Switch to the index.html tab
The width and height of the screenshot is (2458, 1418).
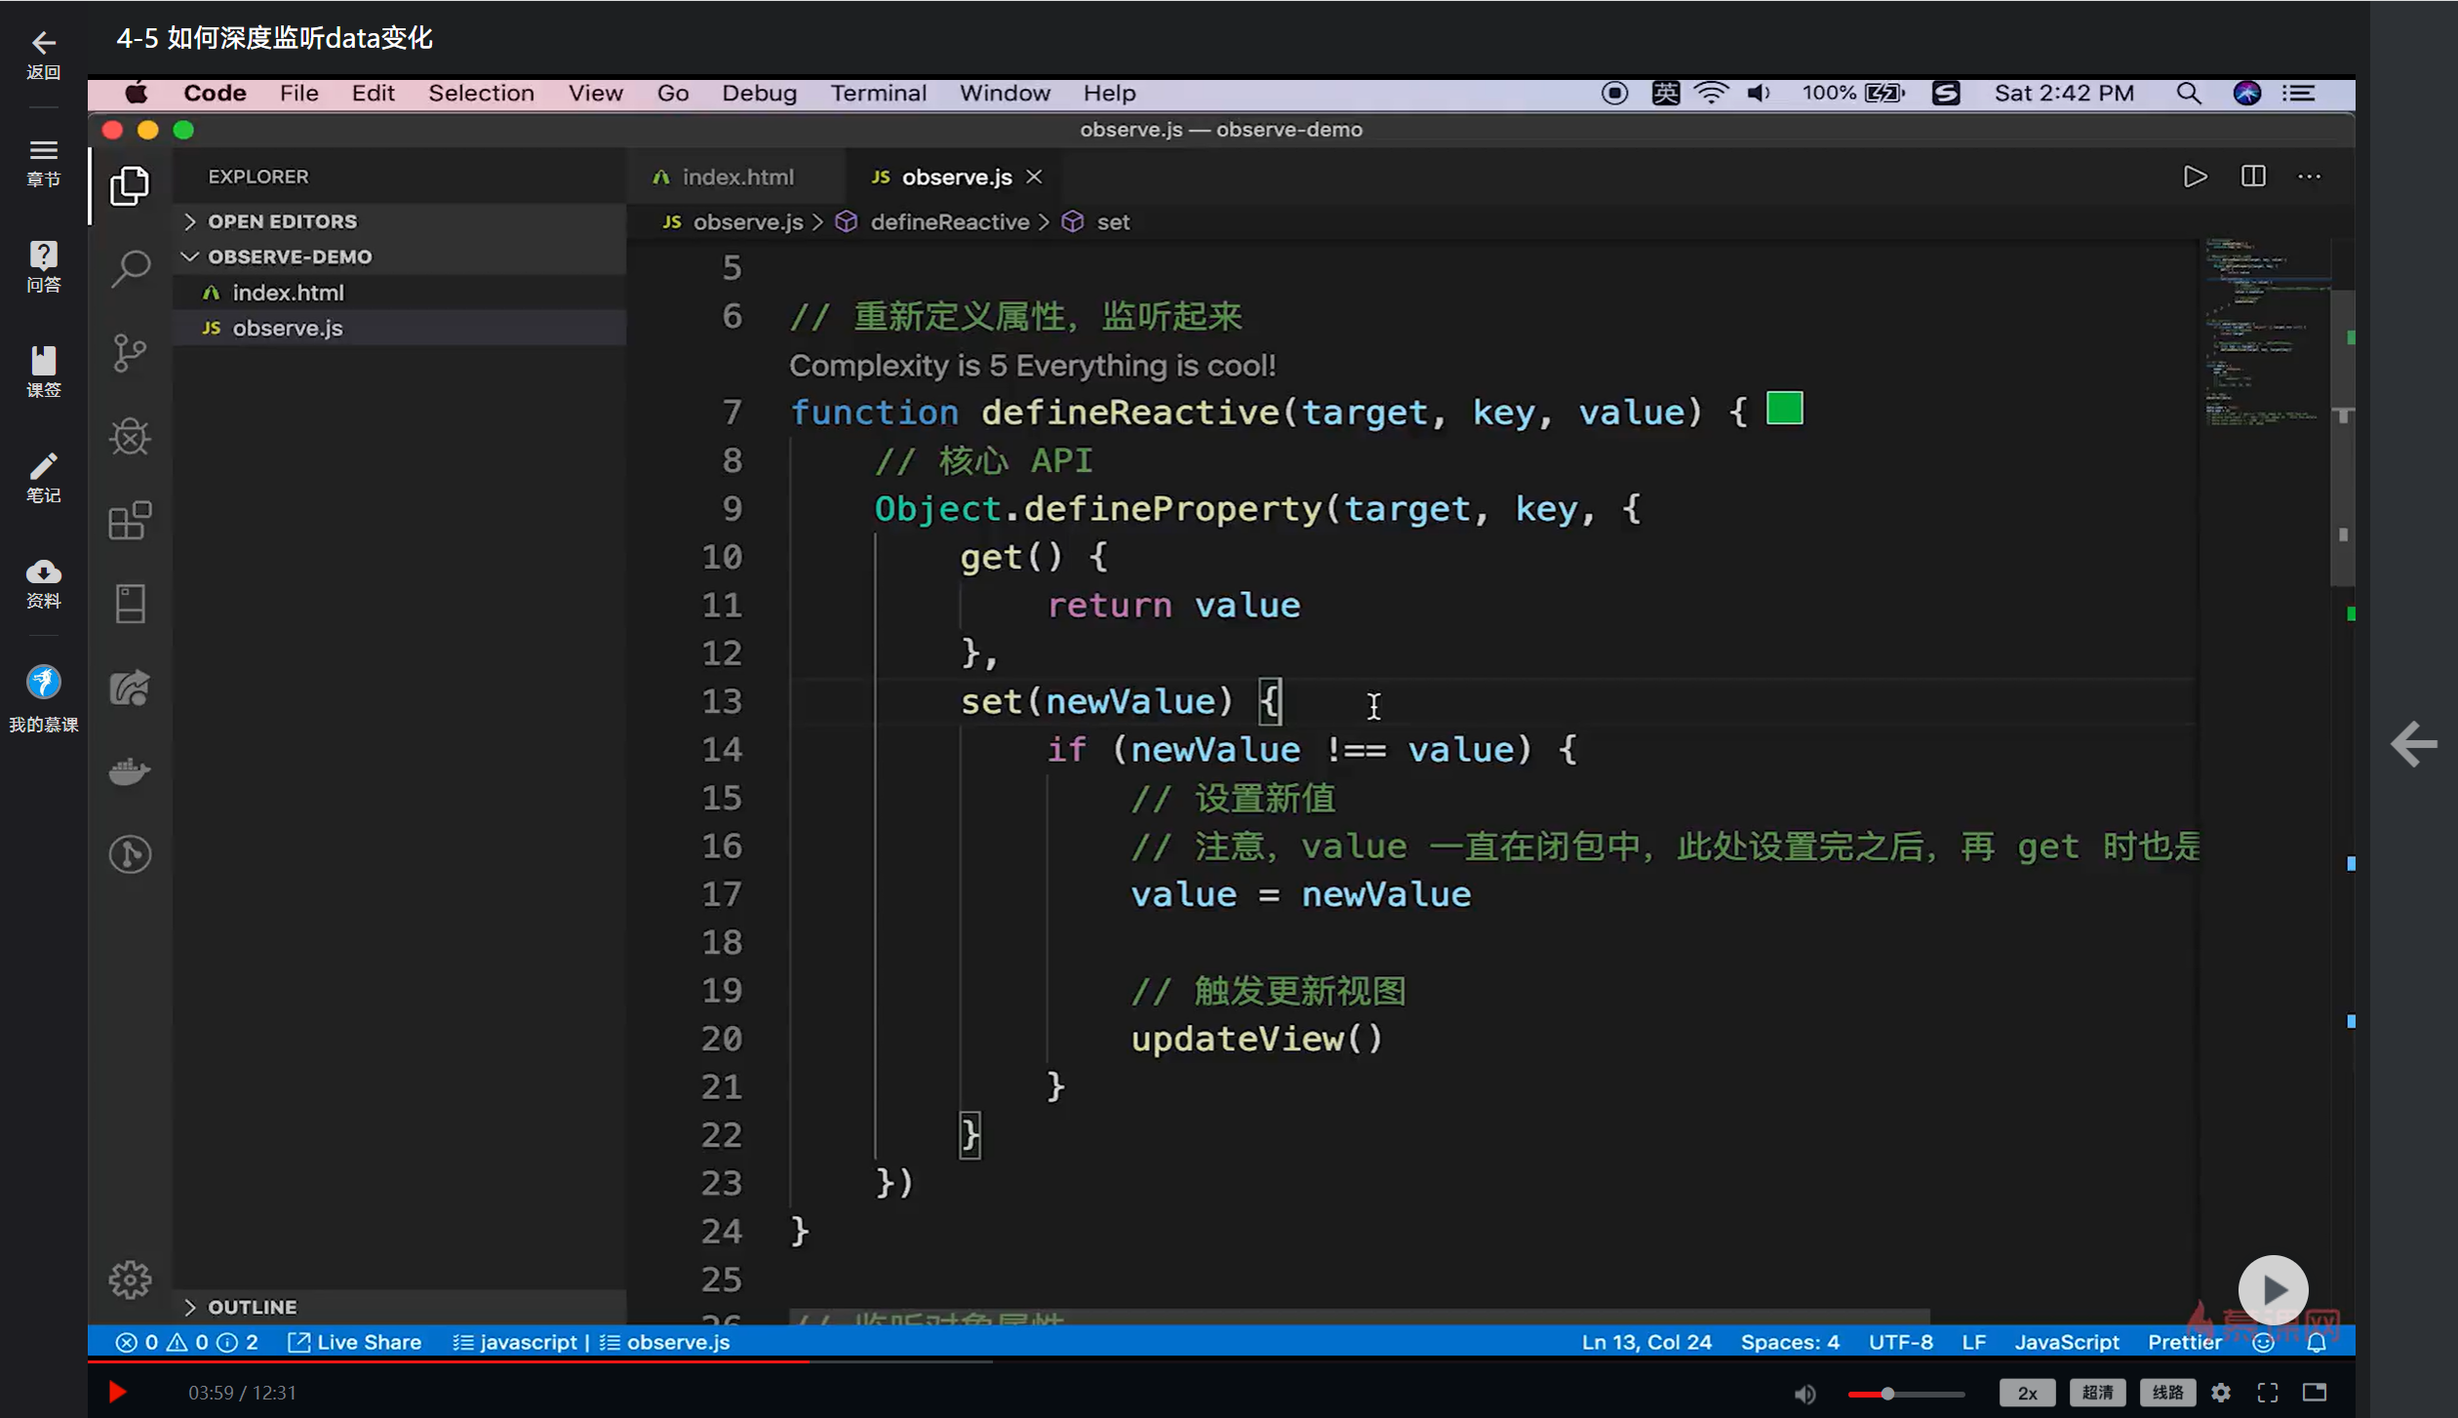[737, 177]
